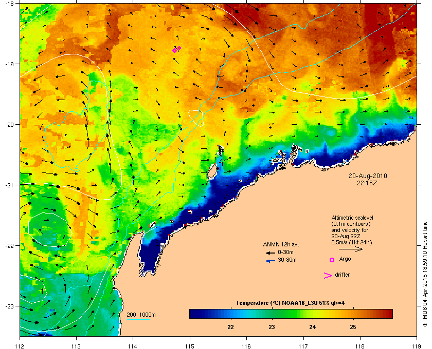This screenshot has height=349, width=432.
Task: Click the '(0.1m contours)' legend line
Action: coord(351,224)
